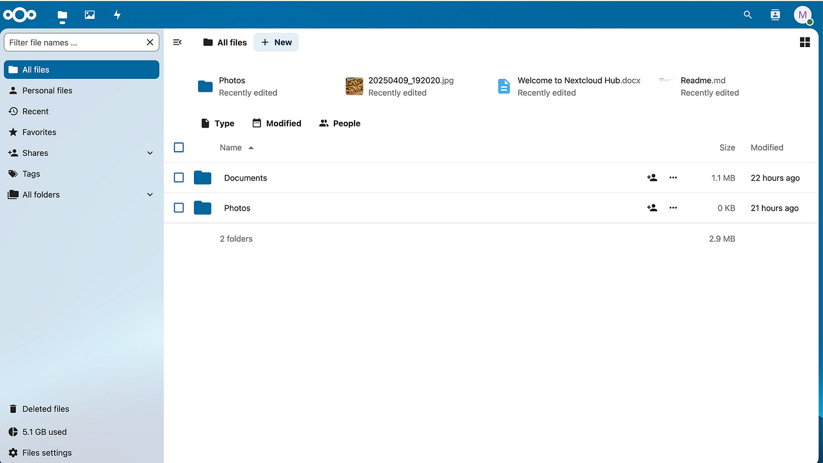Open the actions menu for the Photos folder
The width and height of the screenshot is (823, 463).
[x=673, y=208]
